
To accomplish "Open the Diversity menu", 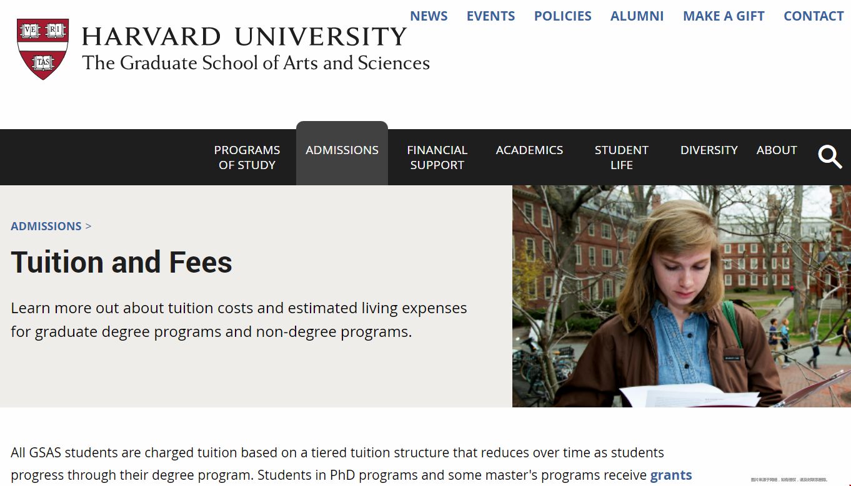I will click(x=709, y=150).
